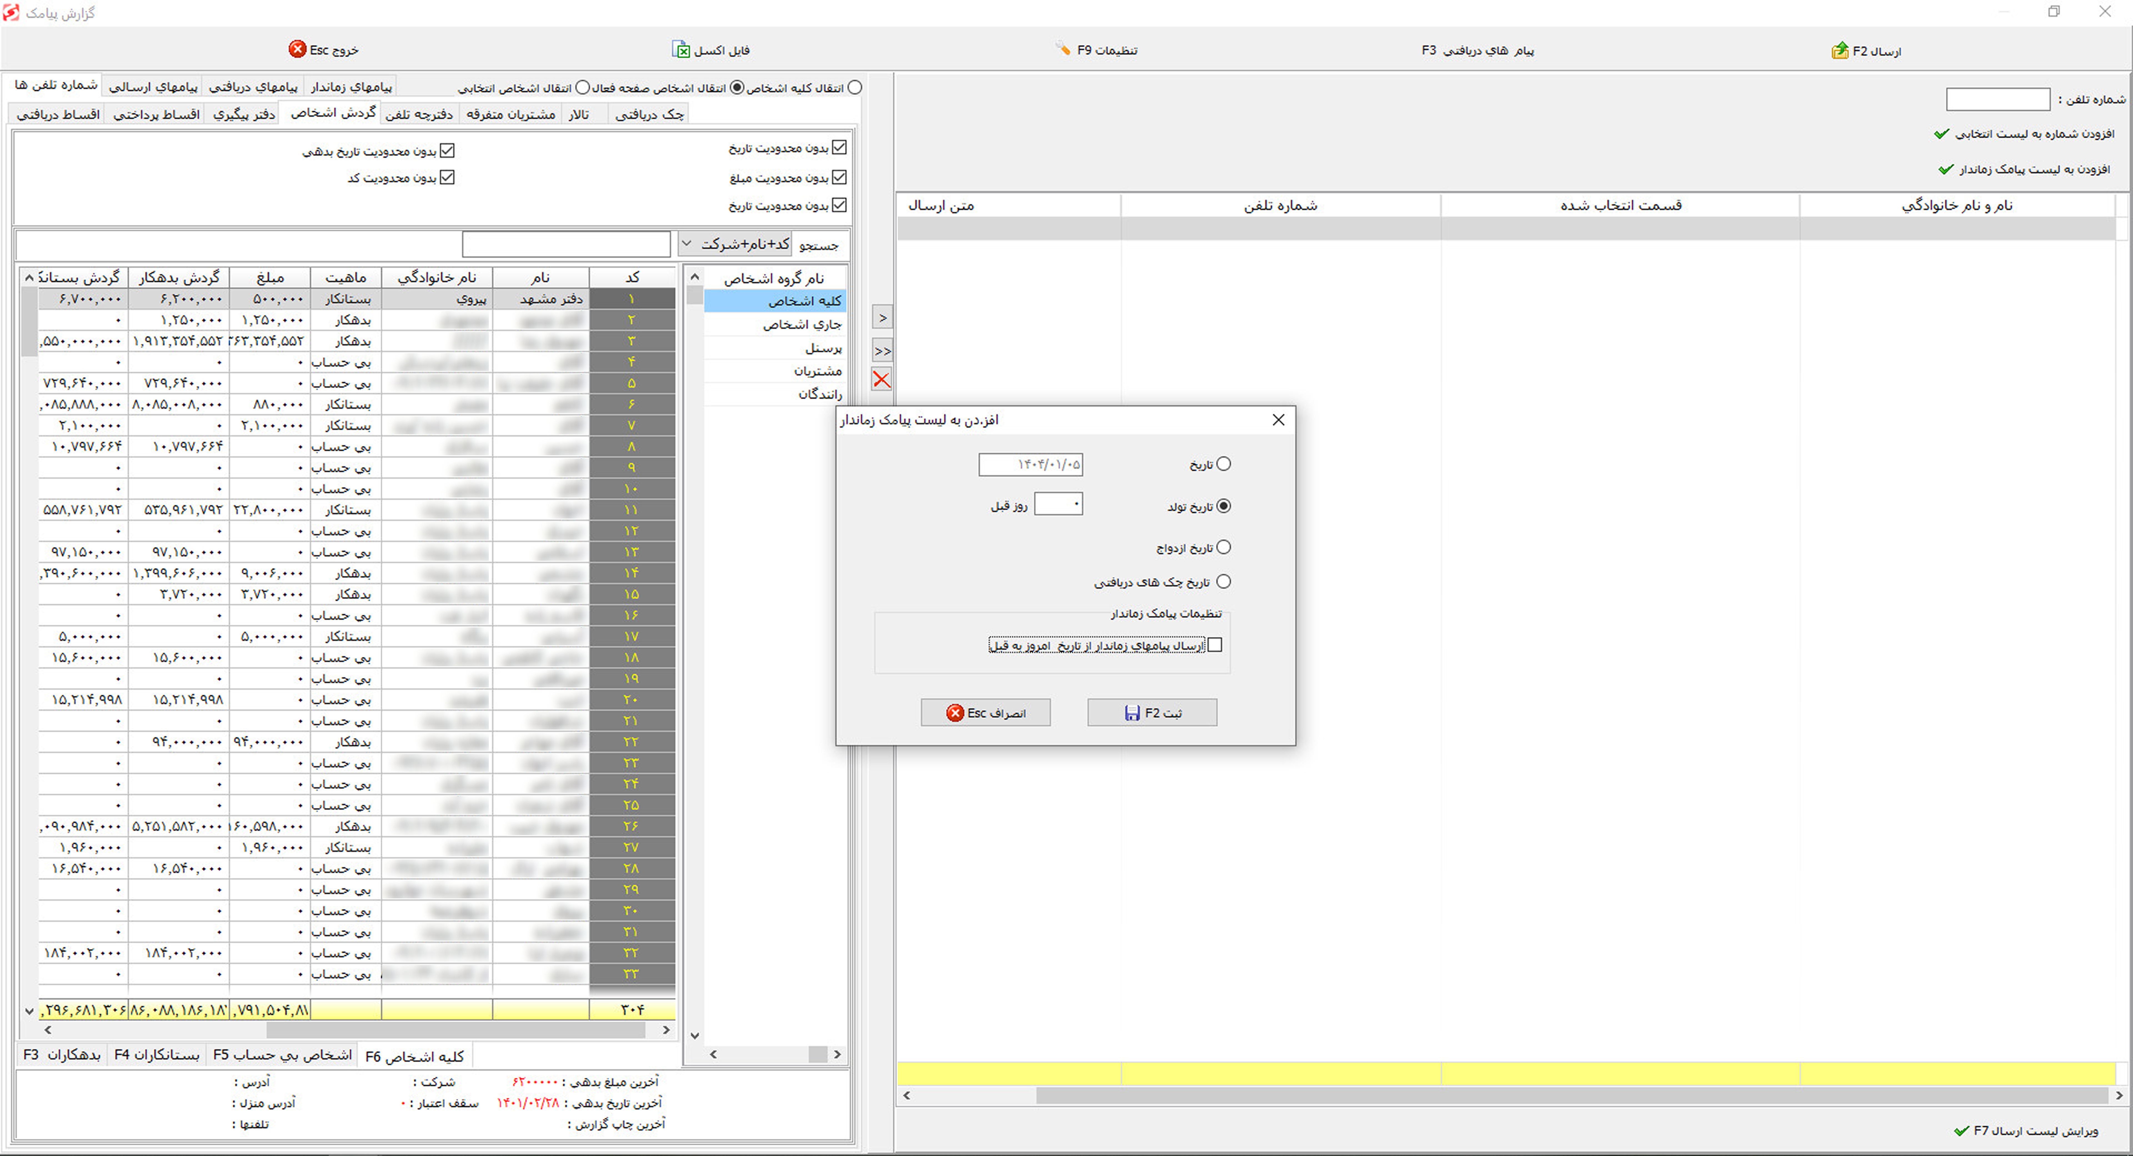Click the double arrow transfer-all button
The height and width of the screenshot is (1156, 2133).
883,351
